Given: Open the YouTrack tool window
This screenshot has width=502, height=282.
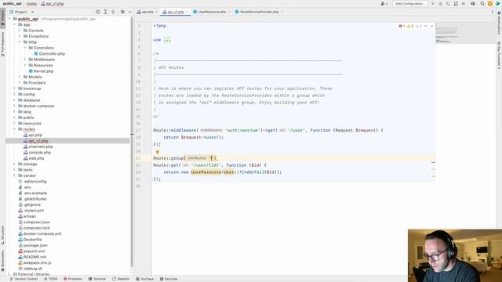Looking at the screenshot, I should point(144,279).
